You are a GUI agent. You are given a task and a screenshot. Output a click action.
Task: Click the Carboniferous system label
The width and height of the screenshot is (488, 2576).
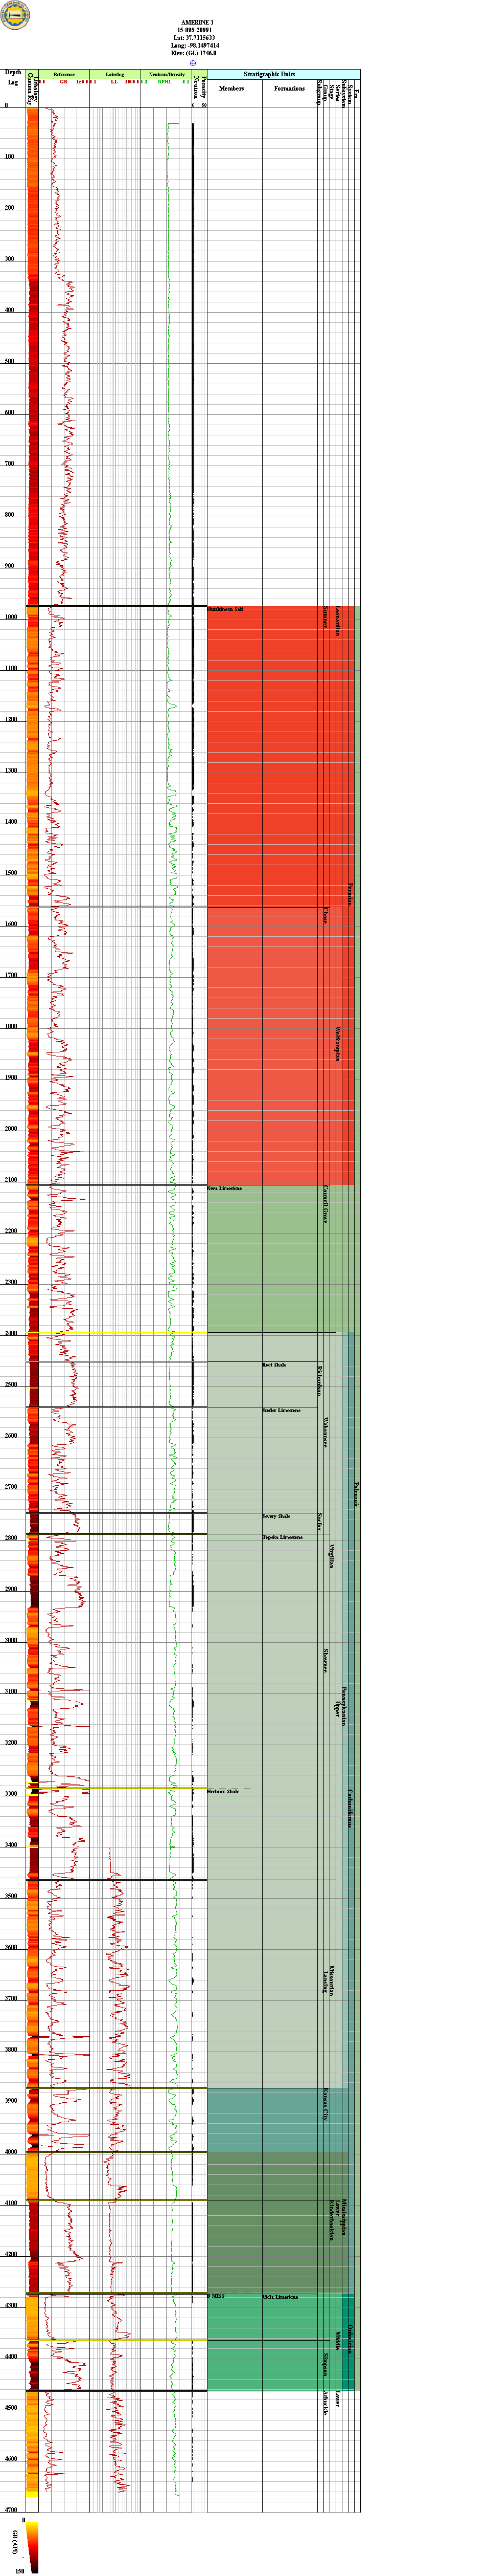[350, 1809]
